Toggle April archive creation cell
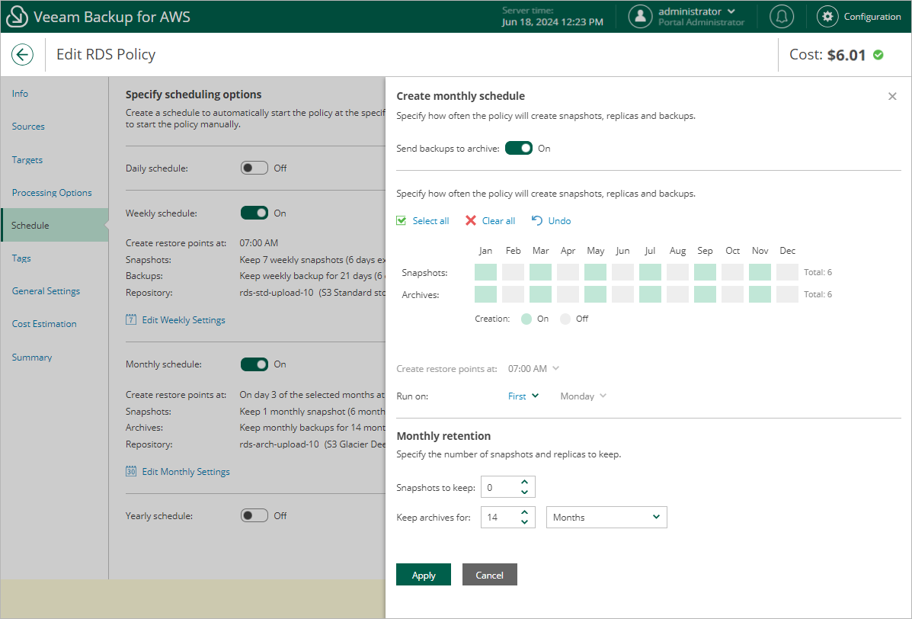 [568, 294]
